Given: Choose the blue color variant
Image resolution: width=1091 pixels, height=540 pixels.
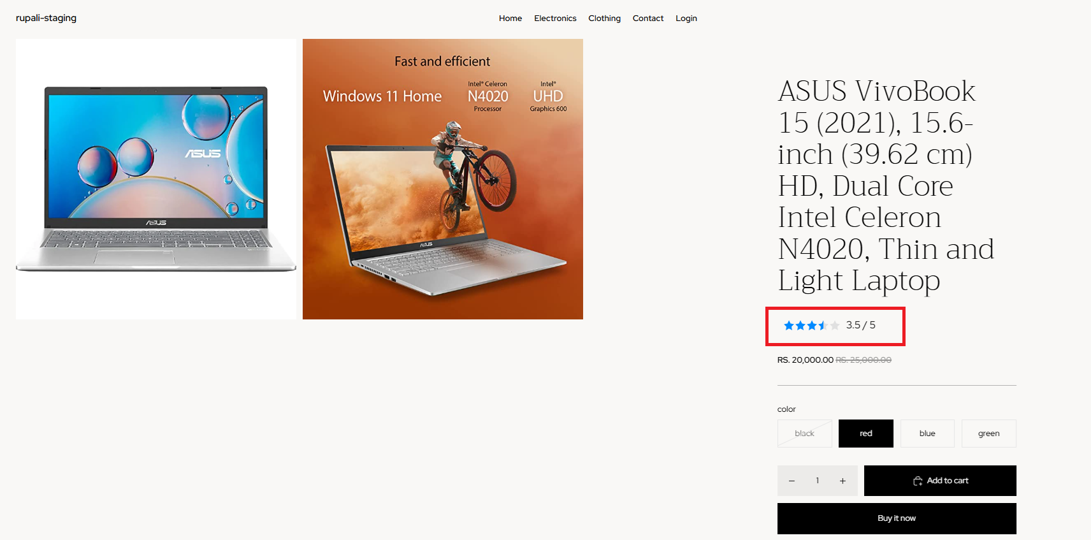Looking at the screenshot, I should (927, 434).
